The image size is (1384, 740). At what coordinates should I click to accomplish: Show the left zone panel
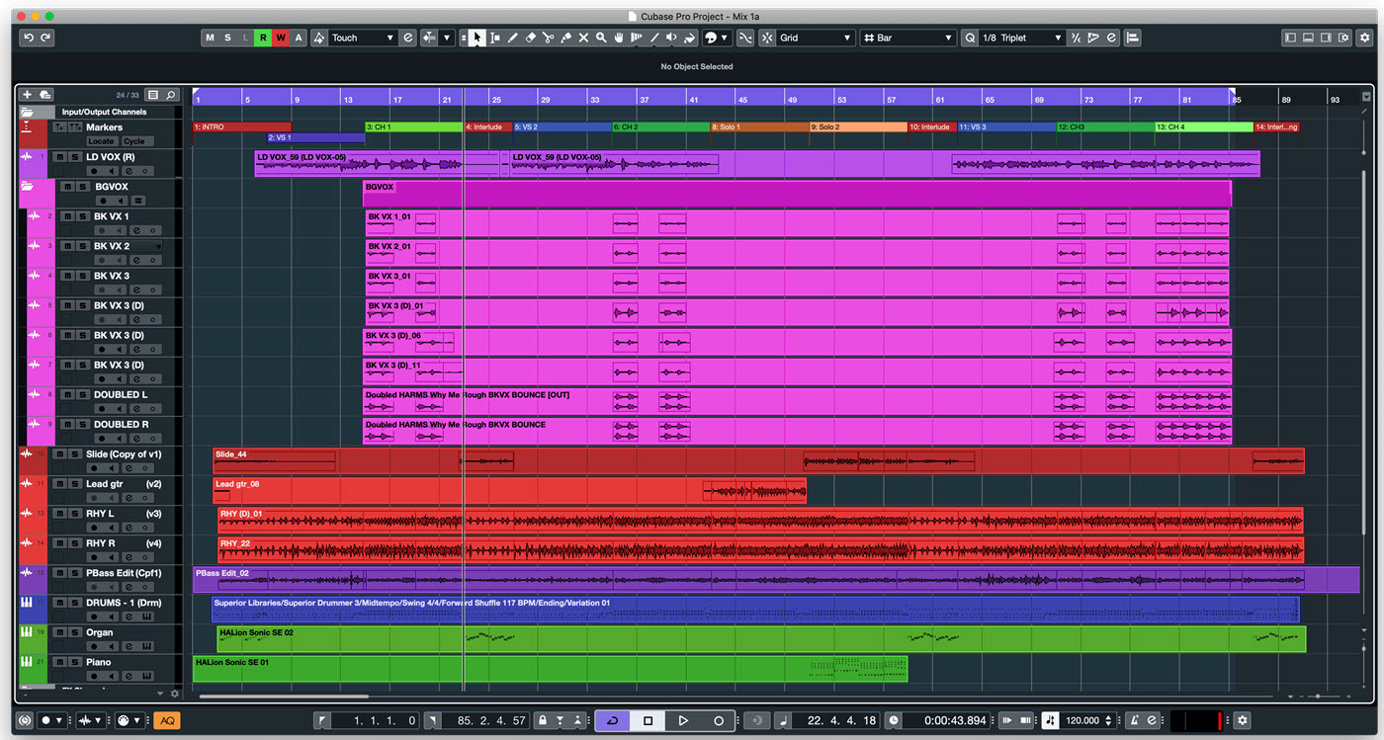[x=1290, y=38]
